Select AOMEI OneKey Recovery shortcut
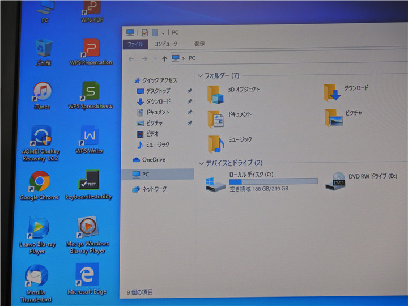 pyautogui.click(x=41, y=143)
